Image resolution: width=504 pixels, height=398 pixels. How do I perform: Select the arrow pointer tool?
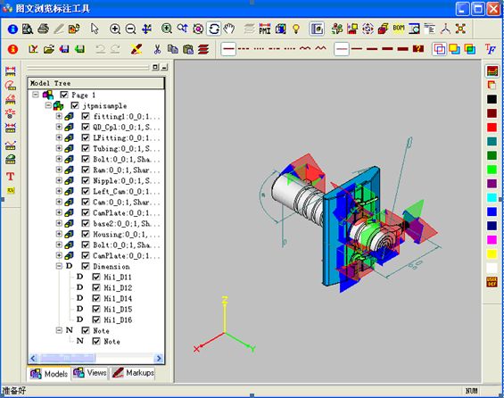(95, 29)
